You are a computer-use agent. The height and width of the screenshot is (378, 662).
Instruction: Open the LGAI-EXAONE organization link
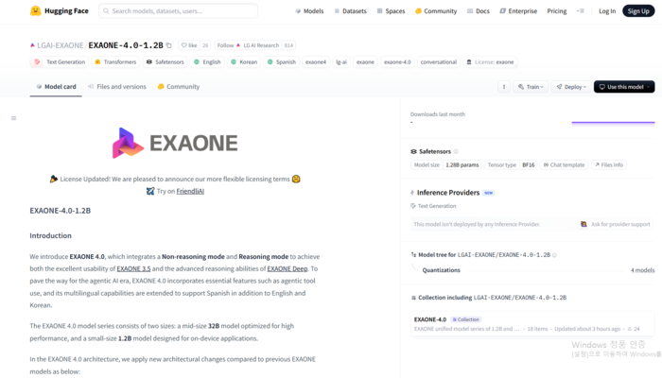pyautogui.click(x=61, y=45)
